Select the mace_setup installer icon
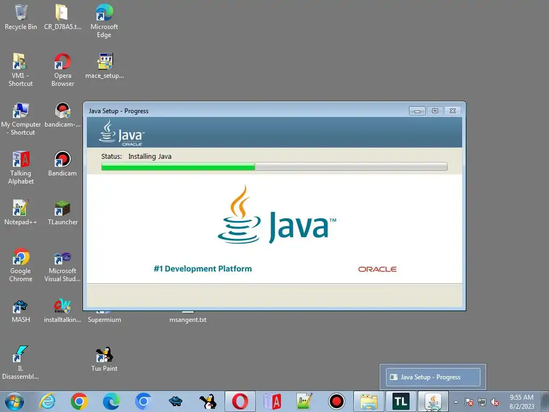The height and width of the screenshot is (412, 549). click(105, 66)
